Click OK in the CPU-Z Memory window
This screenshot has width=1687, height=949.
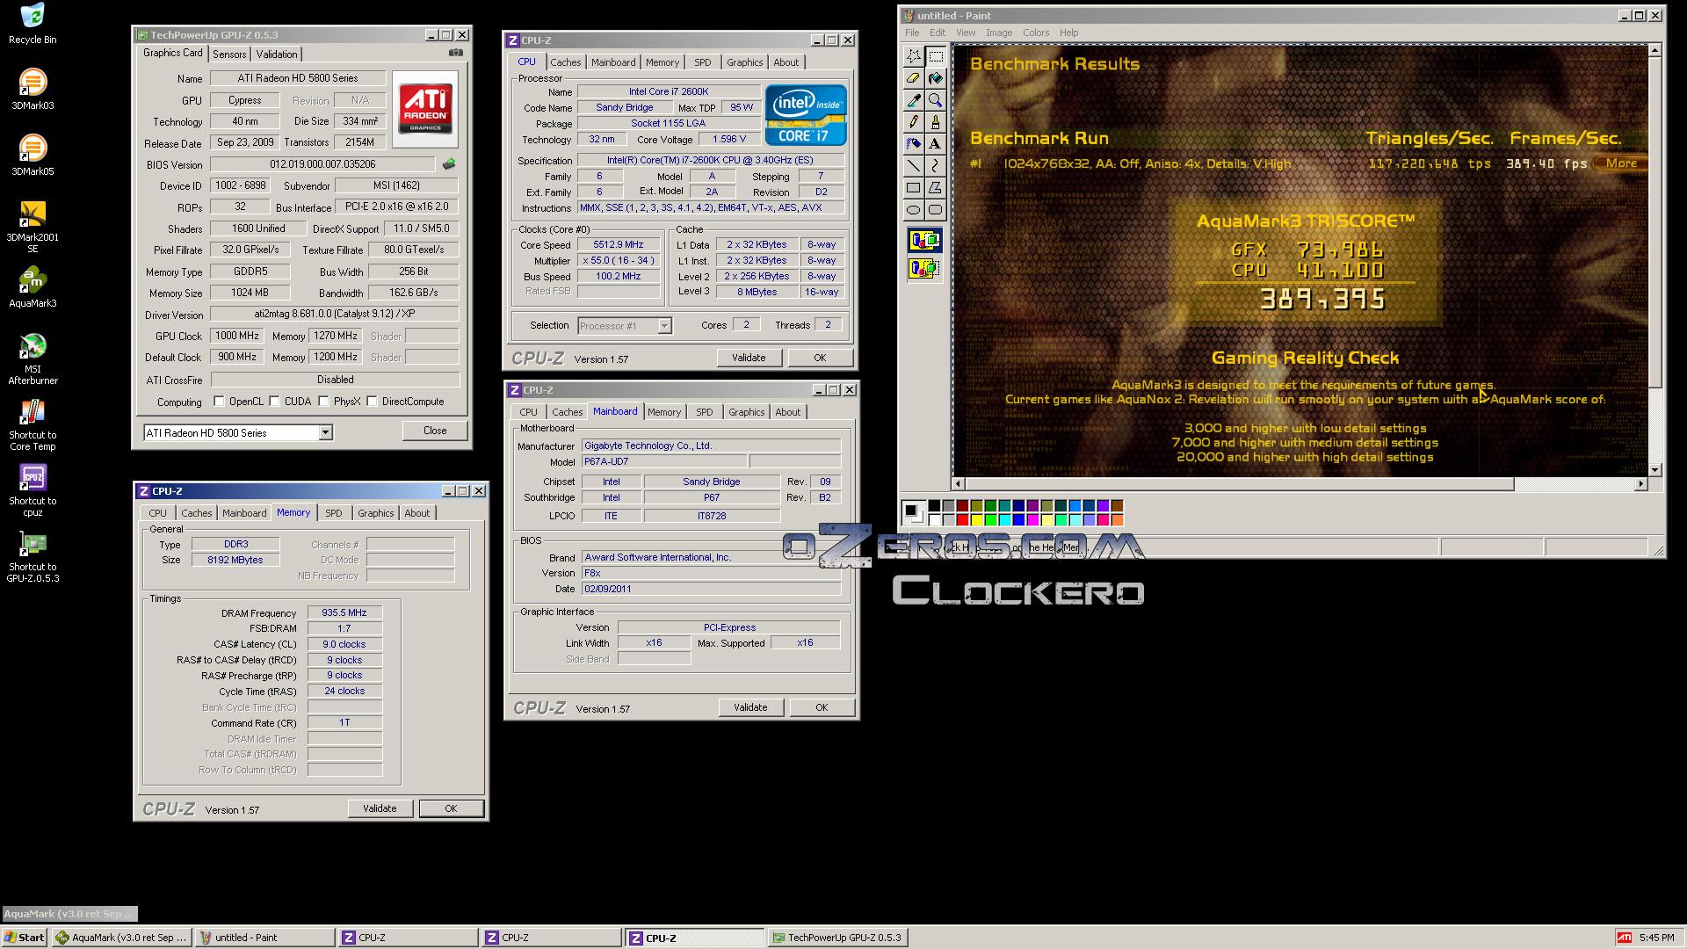click(x=451, y=808)
